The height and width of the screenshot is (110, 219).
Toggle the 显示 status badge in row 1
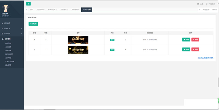(x=112, y=40)
